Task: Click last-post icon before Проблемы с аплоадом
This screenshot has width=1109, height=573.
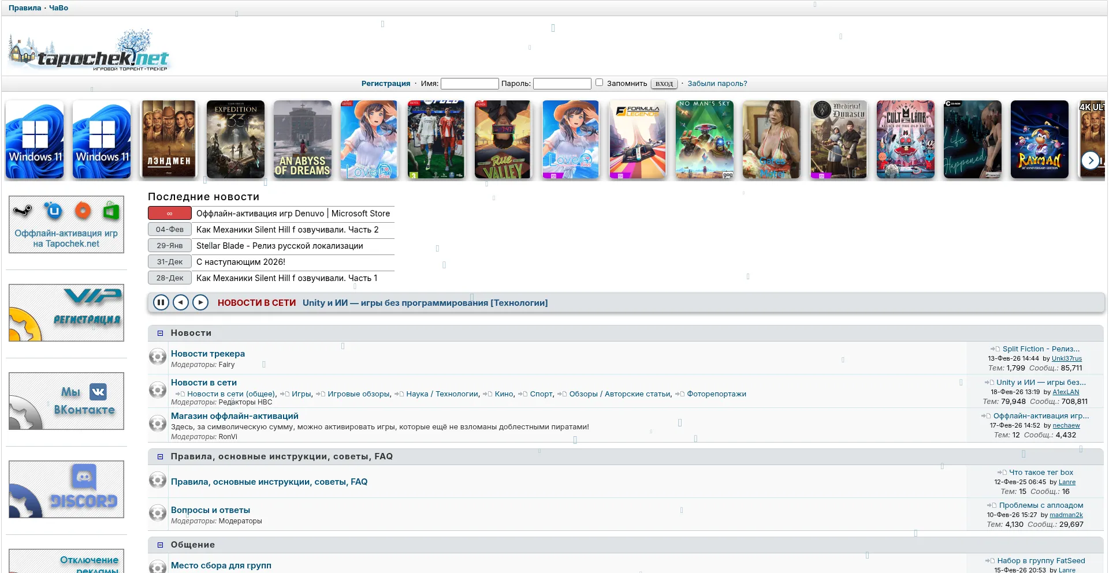Action: (x=992, y=505)
